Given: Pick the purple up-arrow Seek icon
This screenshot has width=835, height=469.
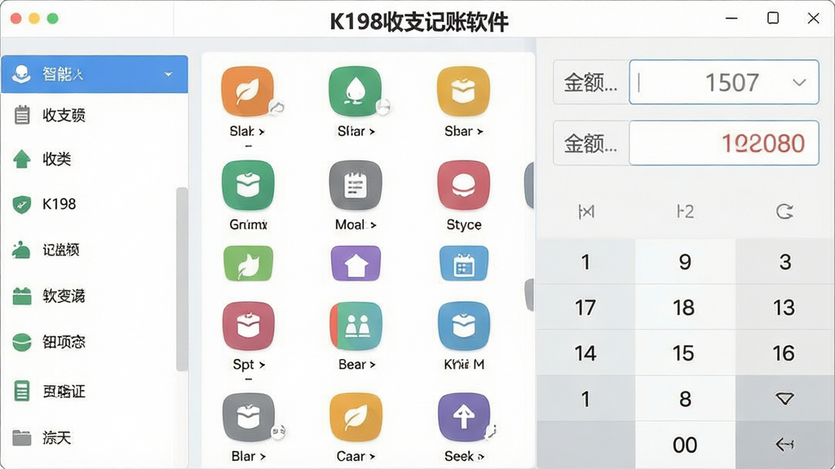Looking at the screenshot, I should [x=464, y=418].
